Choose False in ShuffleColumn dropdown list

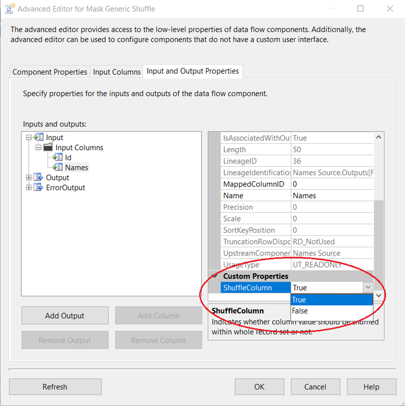(300, 311)
